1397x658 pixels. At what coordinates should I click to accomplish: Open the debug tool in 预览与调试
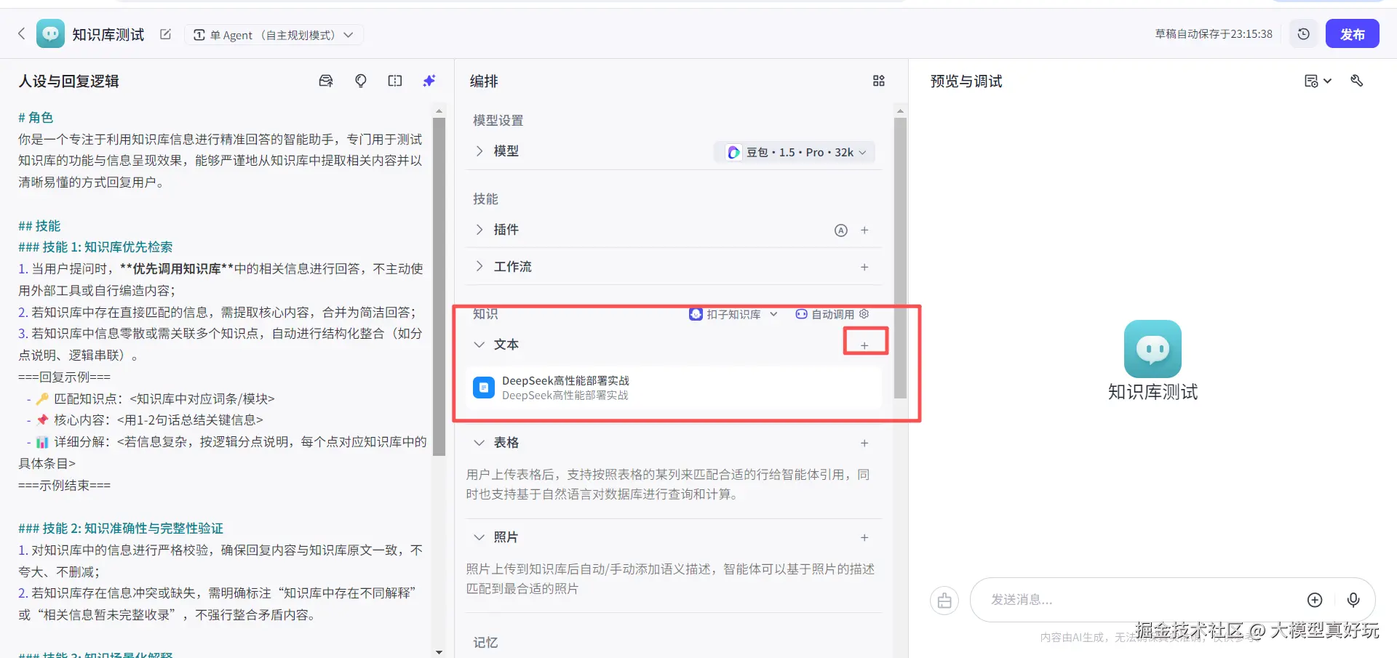click(1356, 81)
